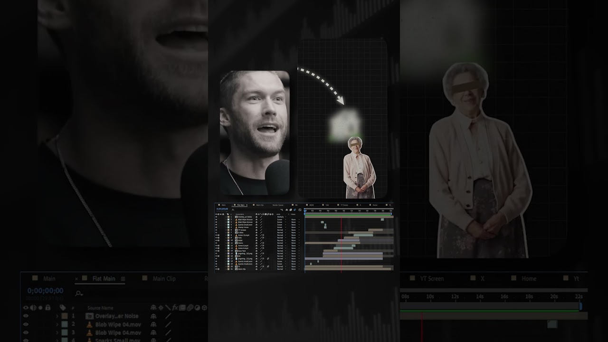This screenshot has width=608, height=342.
Task: Toggle eye of enlarged layer 4 Sparks Small
Action: (x=26, y=340)
